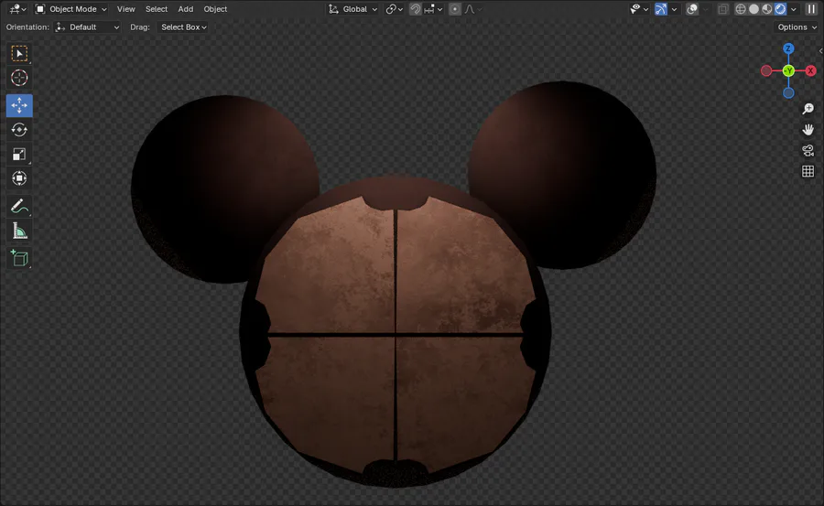Activate the Scale tool
The image size is (824, 506).
click(19, 154)
